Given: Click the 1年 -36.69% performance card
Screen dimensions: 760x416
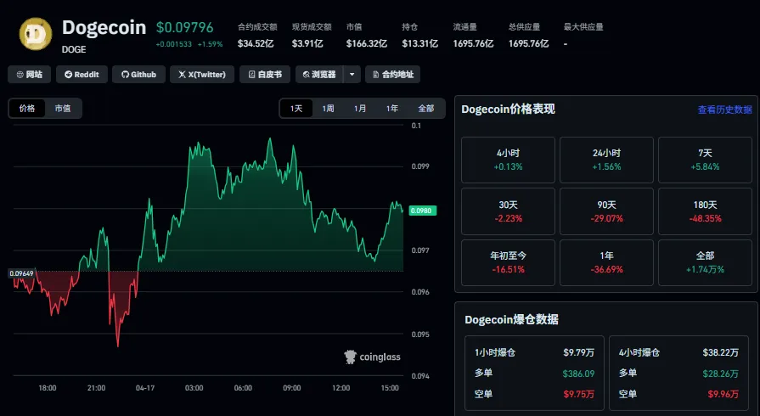Looking at the screenshot, I should [606, 262].
